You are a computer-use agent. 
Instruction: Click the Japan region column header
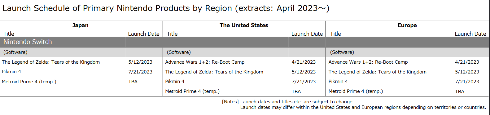81,25
